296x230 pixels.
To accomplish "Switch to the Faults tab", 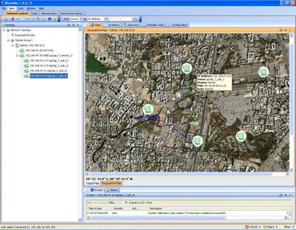I will click(35, 14).
